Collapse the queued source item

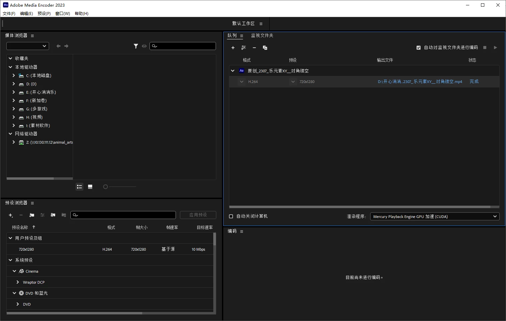[x=233, y=71]
